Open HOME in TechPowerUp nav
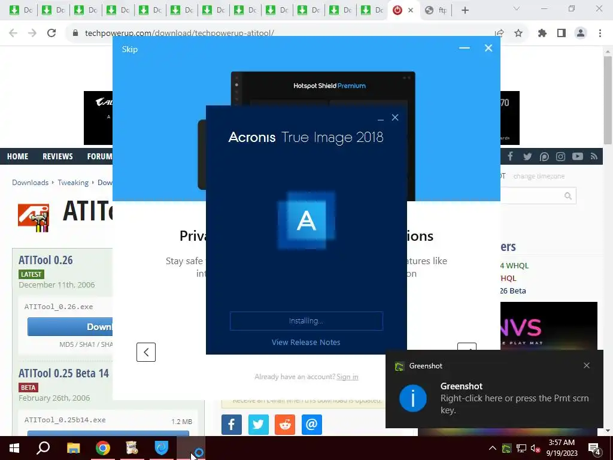 (17, 156)
